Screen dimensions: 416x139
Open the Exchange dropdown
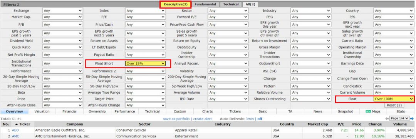63,11
